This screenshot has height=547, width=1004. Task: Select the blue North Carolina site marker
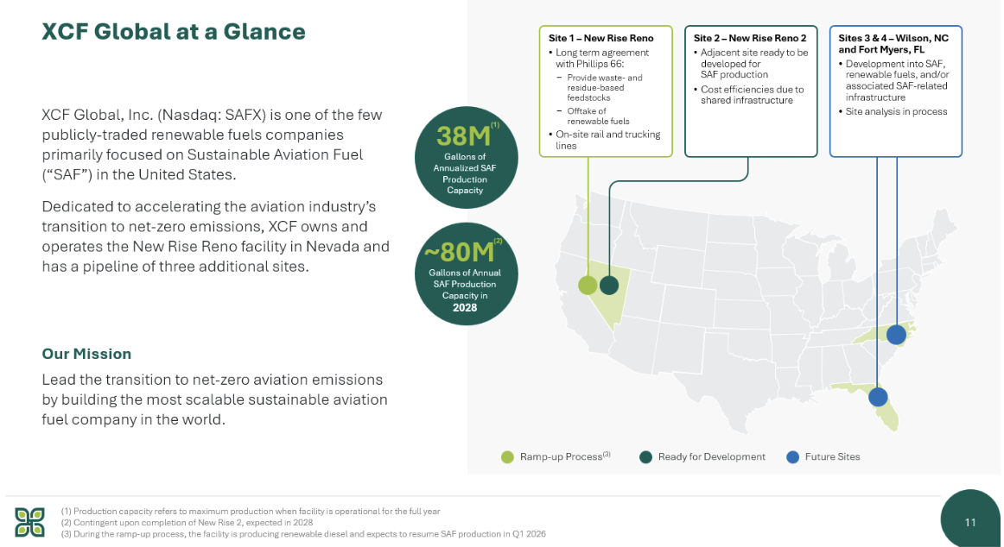(896, 334)
